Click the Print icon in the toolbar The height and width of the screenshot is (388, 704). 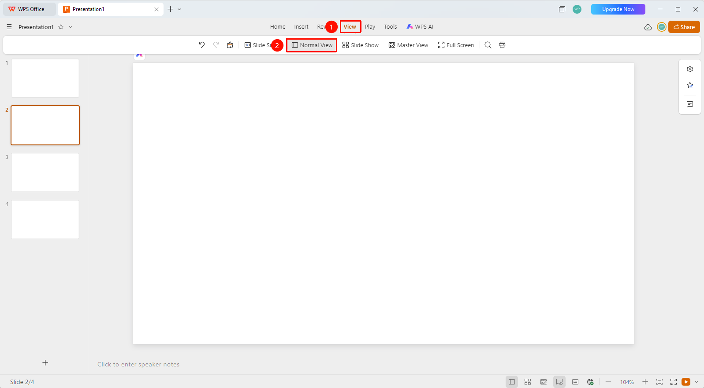(502, 45)
